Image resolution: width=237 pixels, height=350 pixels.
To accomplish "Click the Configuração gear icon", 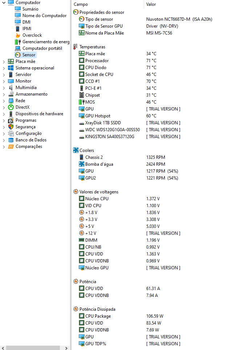I will pos(11,133).
